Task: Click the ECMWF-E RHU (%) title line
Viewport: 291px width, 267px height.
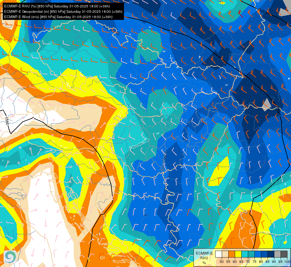Action: [x=57, y=6]
